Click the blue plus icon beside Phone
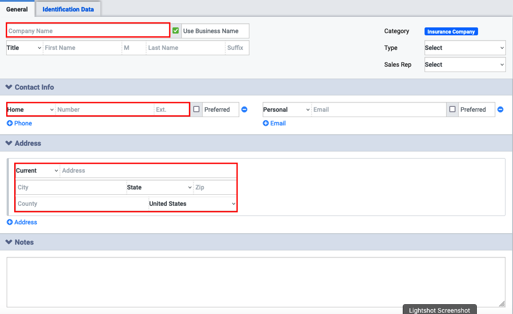Image resolution: width=513 pixels, height=314 pixels. pyautogui.click(x=10, y=123)
